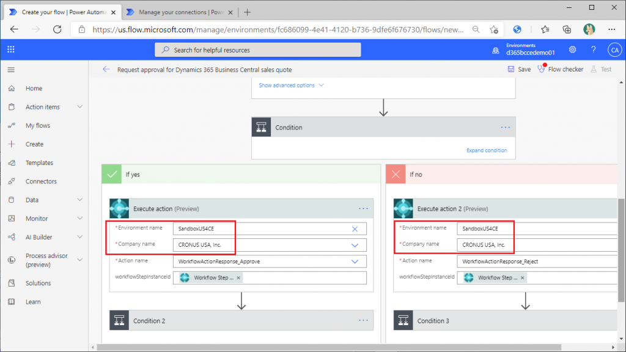626x352 pixels.
Task: Open the Condition 2 ellipsis menu
Action: 363,320
